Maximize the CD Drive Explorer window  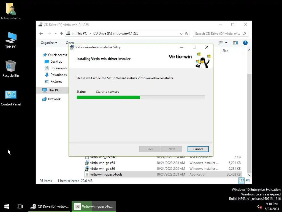(x=233, y=25)
